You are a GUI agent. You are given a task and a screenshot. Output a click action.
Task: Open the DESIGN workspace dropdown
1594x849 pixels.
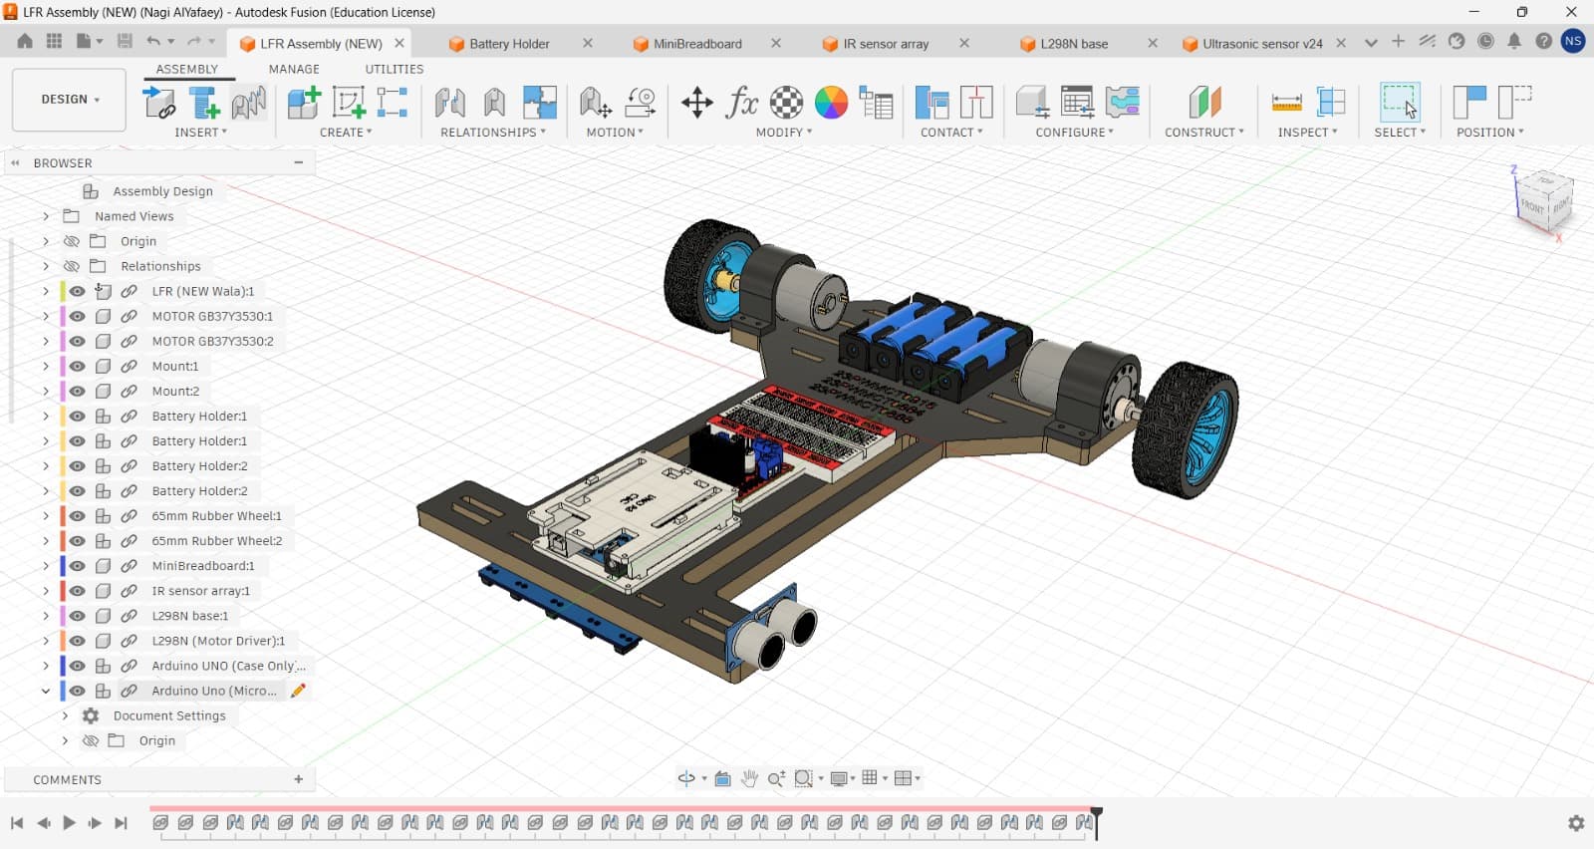(x=70, y=100)
